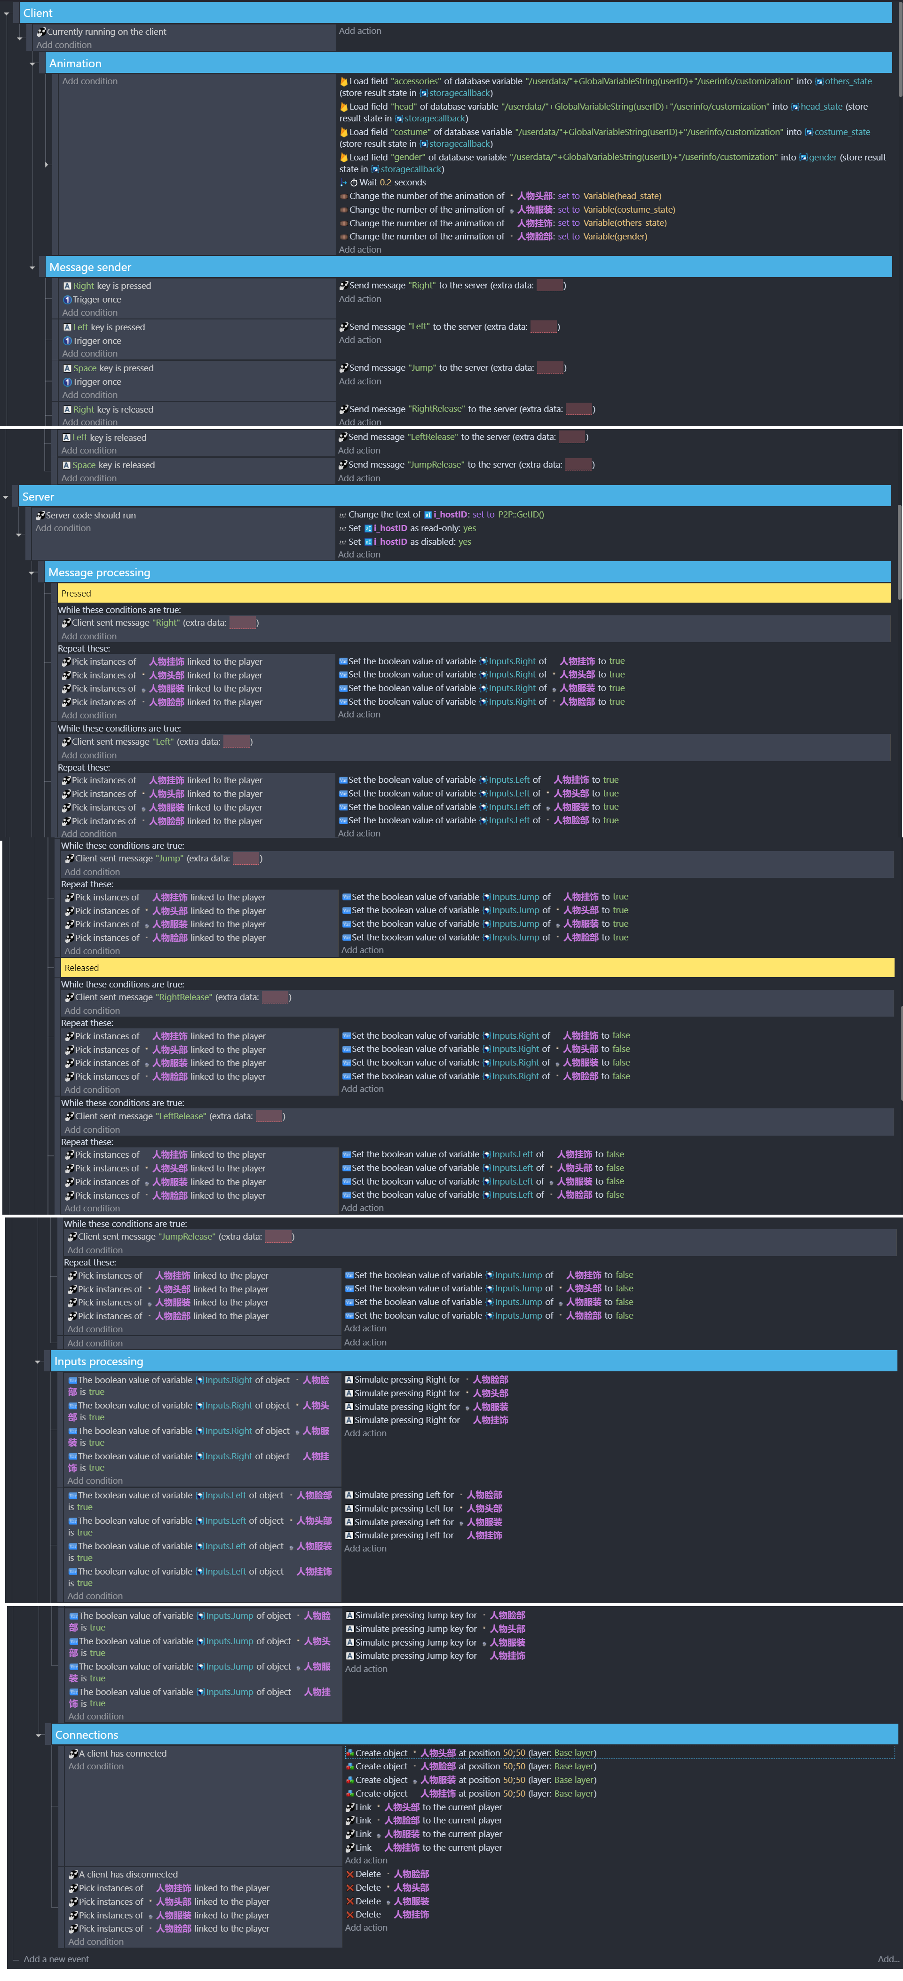903x1981 pixels.
Task: Select the yellow 'Released' comment
Action: click(477, 968)
